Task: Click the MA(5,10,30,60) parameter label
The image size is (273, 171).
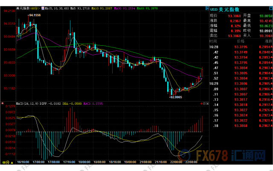Action: 57,8
